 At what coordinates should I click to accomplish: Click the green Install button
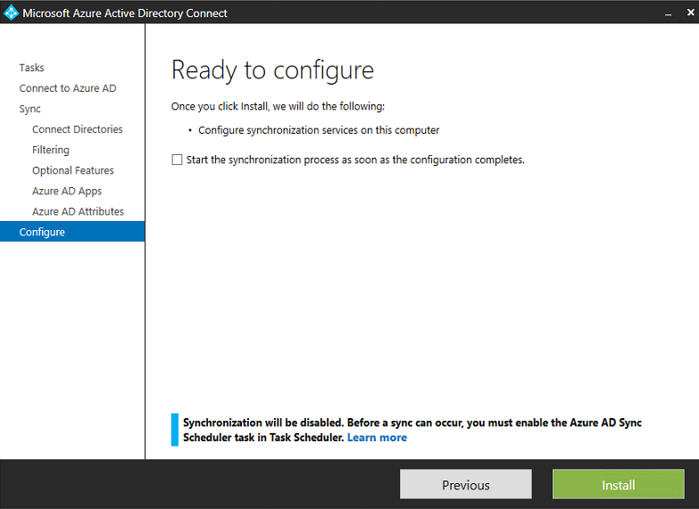tap(618, 485)
